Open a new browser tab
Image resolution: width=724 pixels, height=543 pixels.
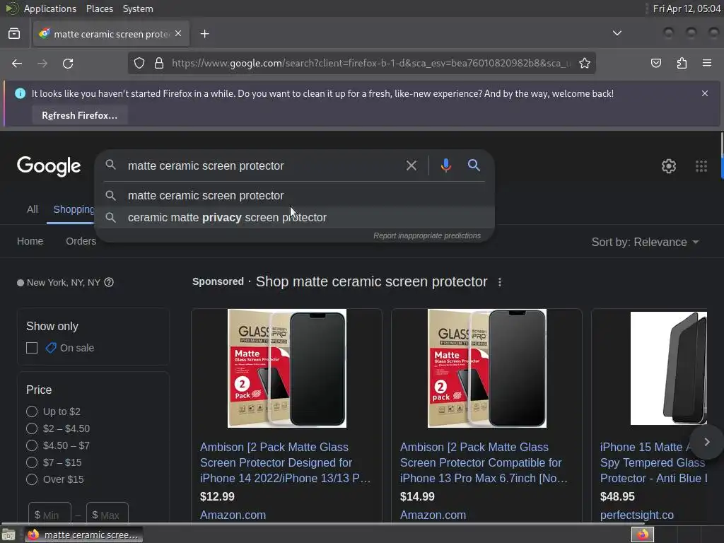click(204, 34)
